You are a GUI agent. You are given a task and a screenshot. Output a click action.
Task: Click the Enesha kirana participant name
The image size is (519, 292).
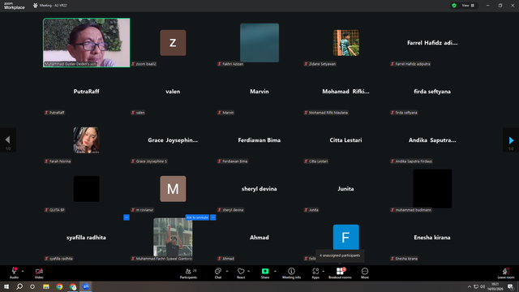tap(432, 238)
